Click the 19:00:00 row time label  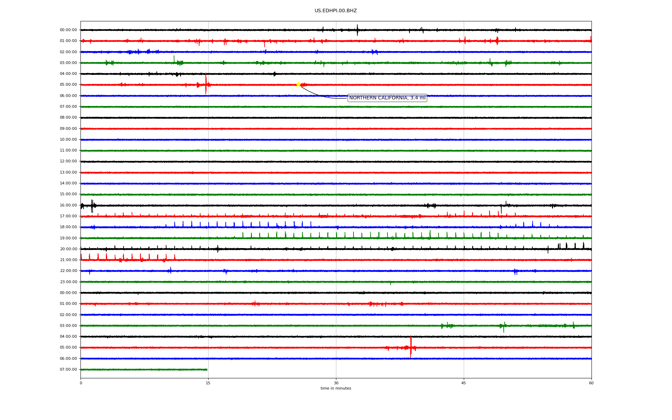[68, 238]
